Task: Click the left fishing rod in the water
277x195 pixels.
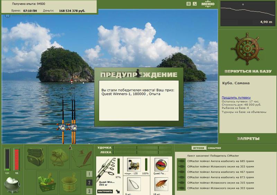Action: [63, 116]
